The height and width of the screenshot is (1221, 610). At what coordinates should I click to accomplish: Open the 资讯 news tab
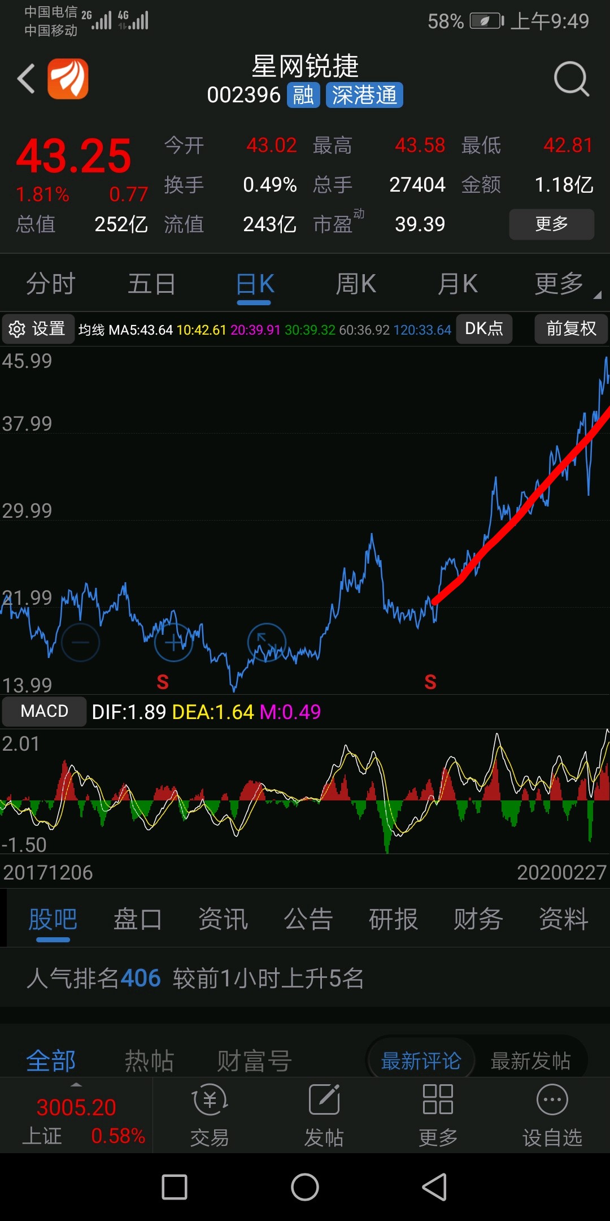click(223, 919)
